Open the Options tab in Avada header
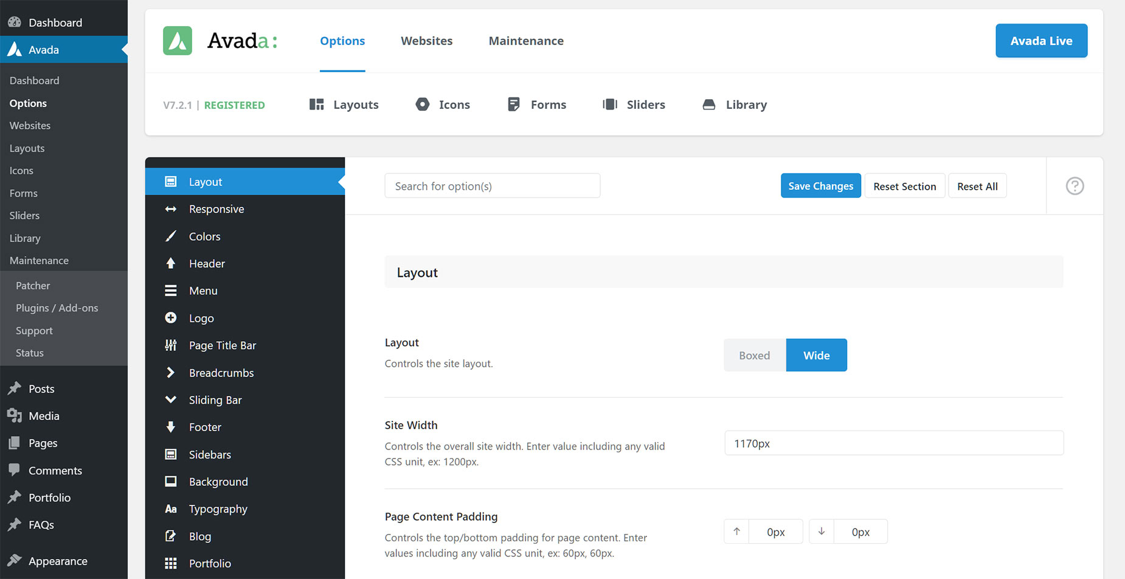This screenshot has width=1125, height=579. click(342, 41)
